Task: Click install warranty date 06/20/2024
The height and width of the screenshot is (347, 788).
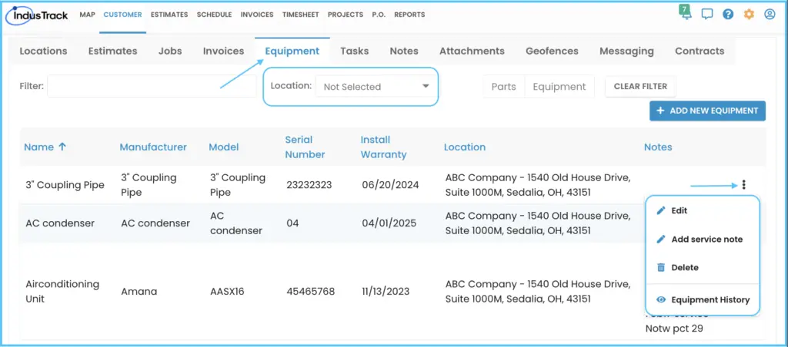Action: point(390,185)
